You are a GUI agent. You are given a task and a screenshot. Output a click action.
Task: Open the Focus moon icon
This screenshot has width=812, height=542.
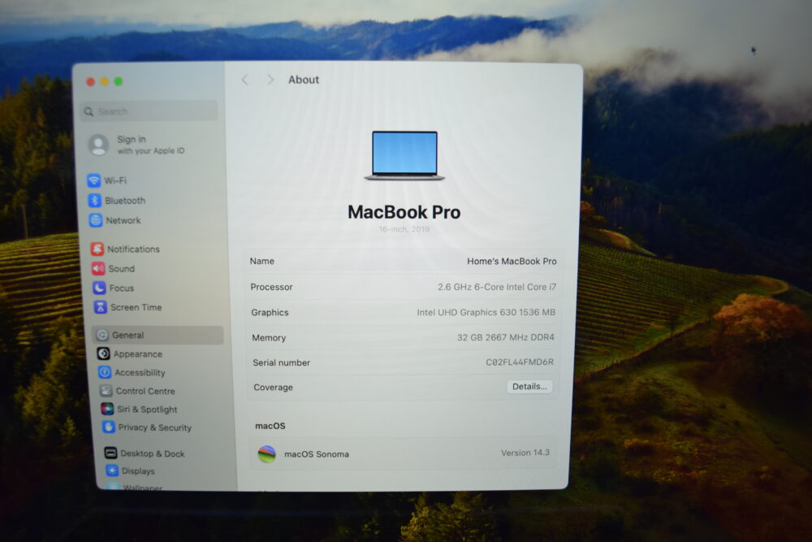tap(99, 288)
